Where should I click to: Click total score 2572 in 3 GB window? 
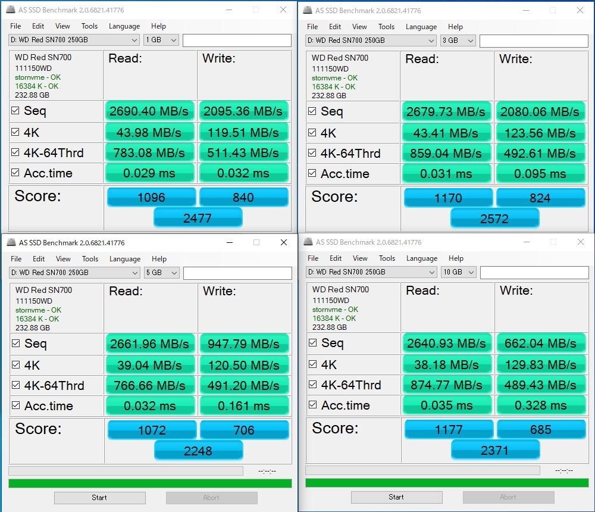[494, 218]
